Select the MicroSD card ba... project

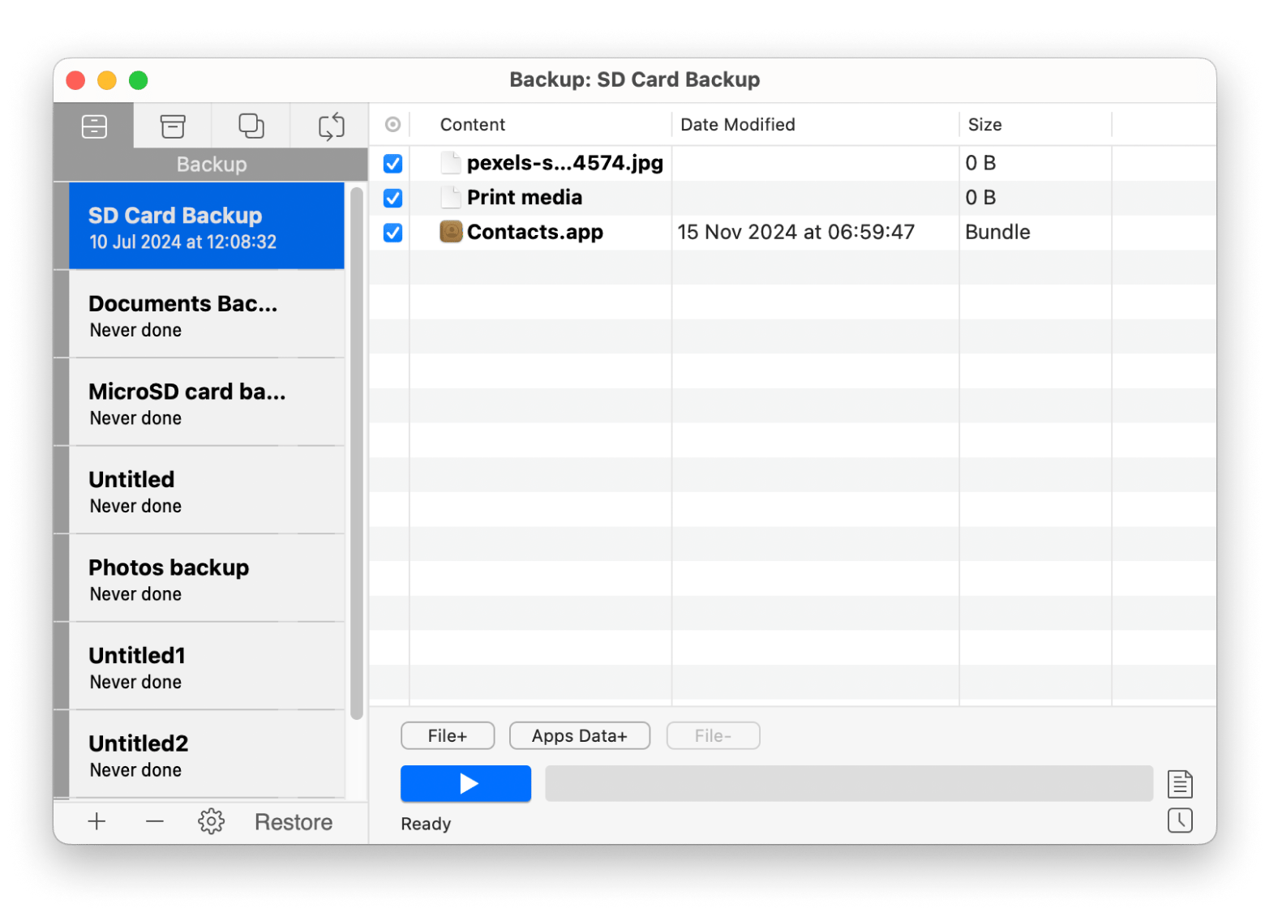pyautogui.click(x=207, y=403)
